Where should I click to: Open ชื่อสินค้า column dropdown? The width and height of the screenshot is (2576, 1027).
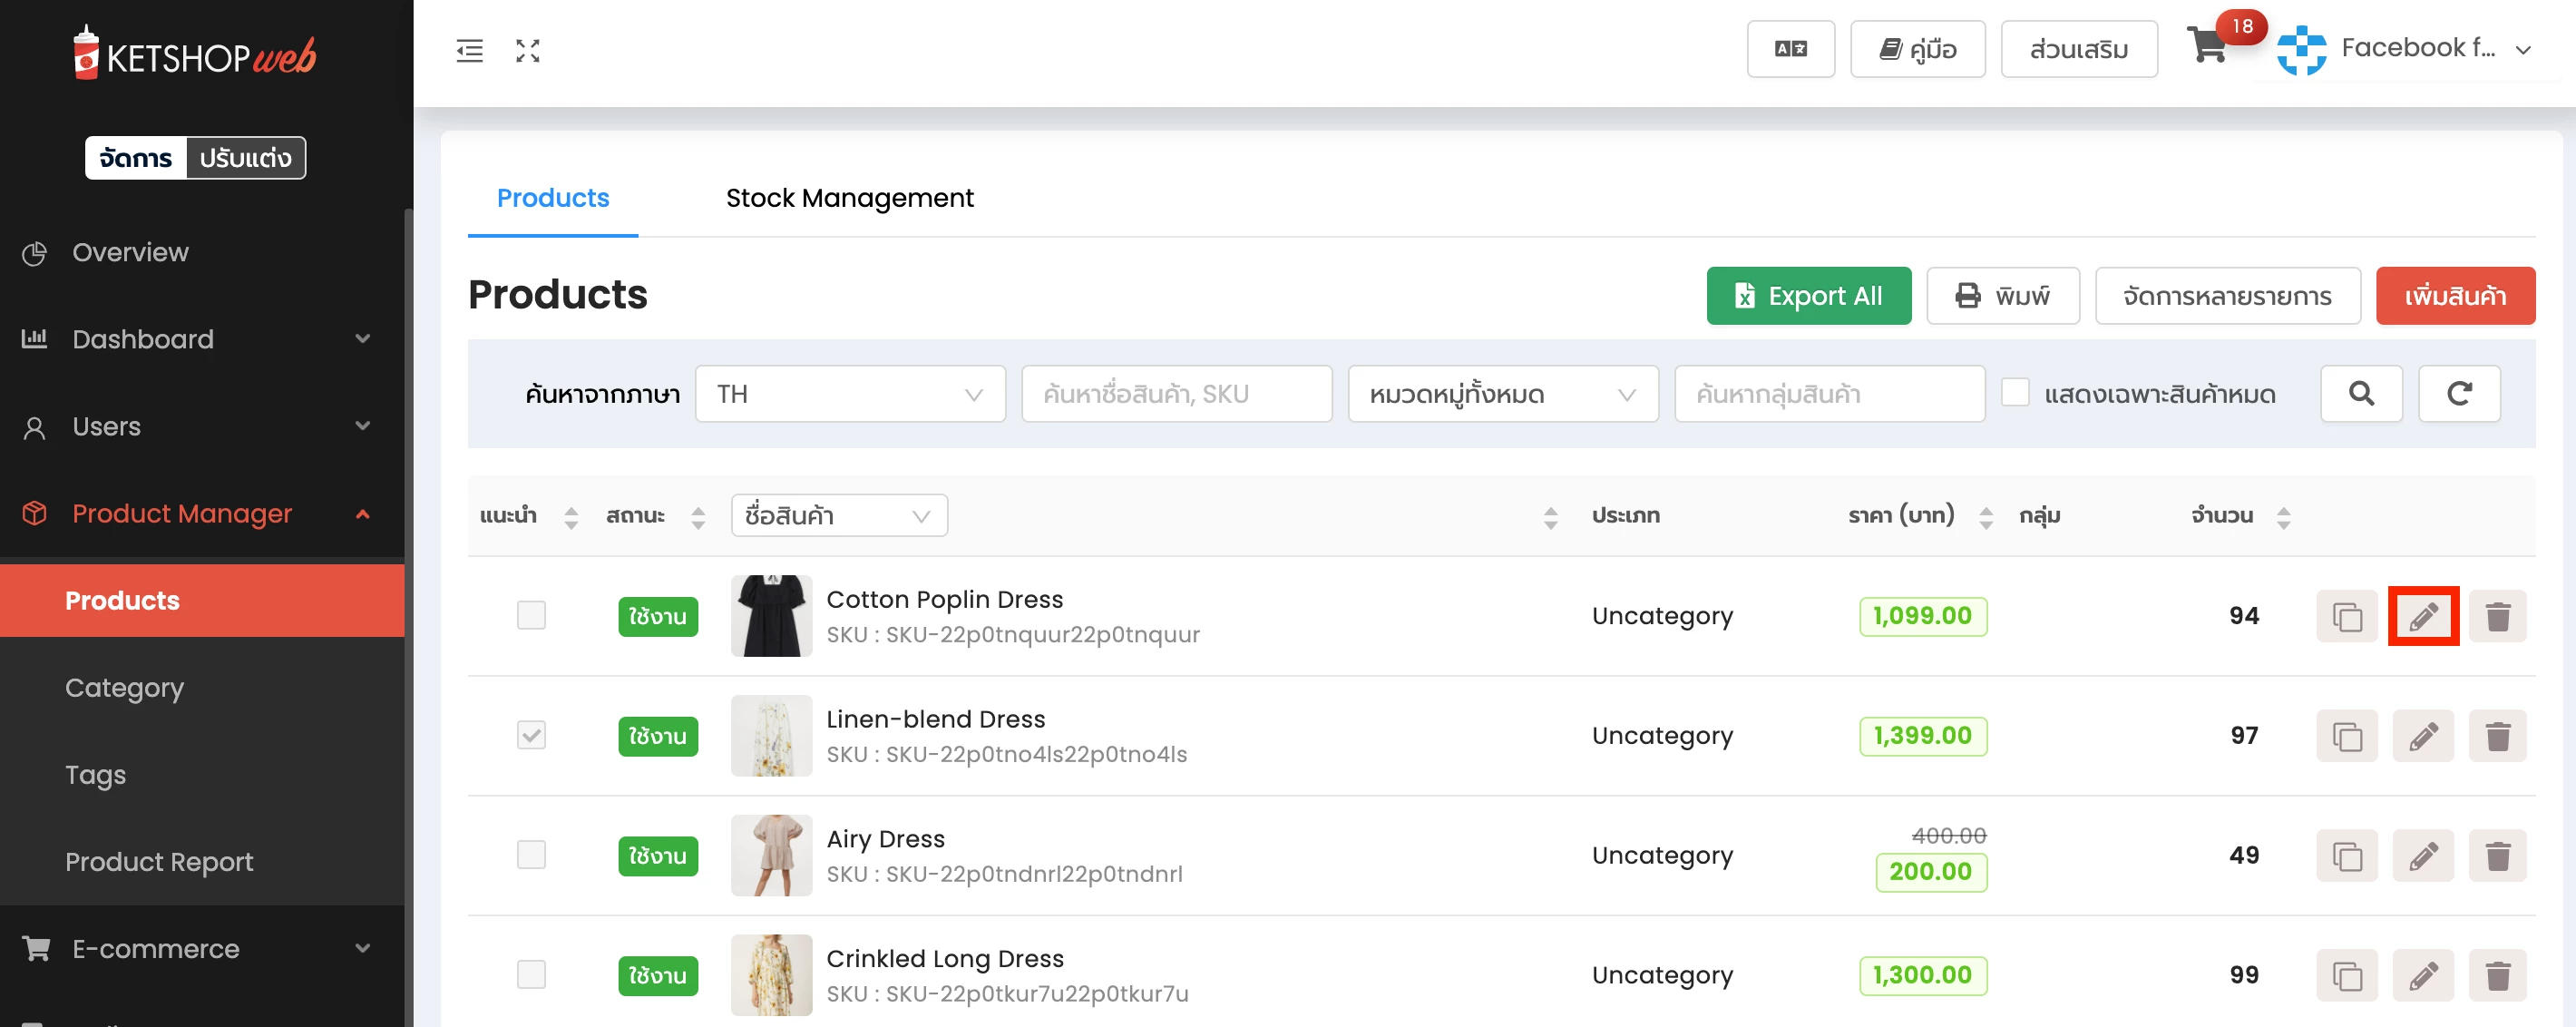coord(839,516)
